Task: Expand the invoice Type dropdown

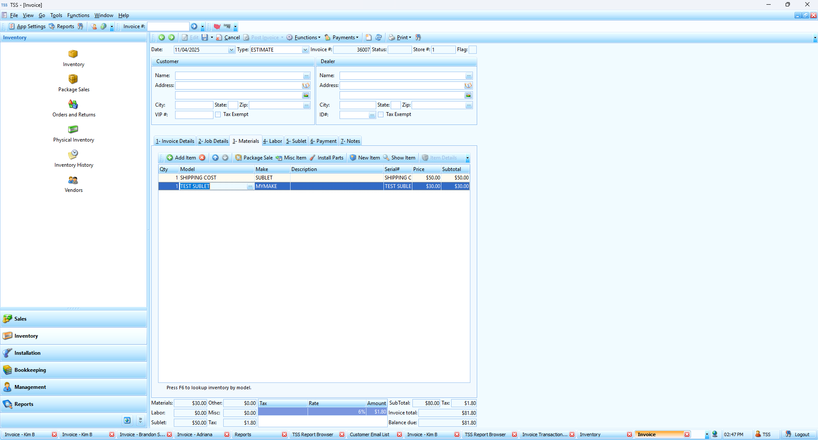Action: 305,50
